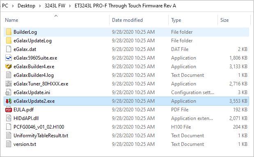The width and height of the screenshot is (254, 157).
Task: Select the eGalax5960Suite.exe file name
Action: coord(35,58)
